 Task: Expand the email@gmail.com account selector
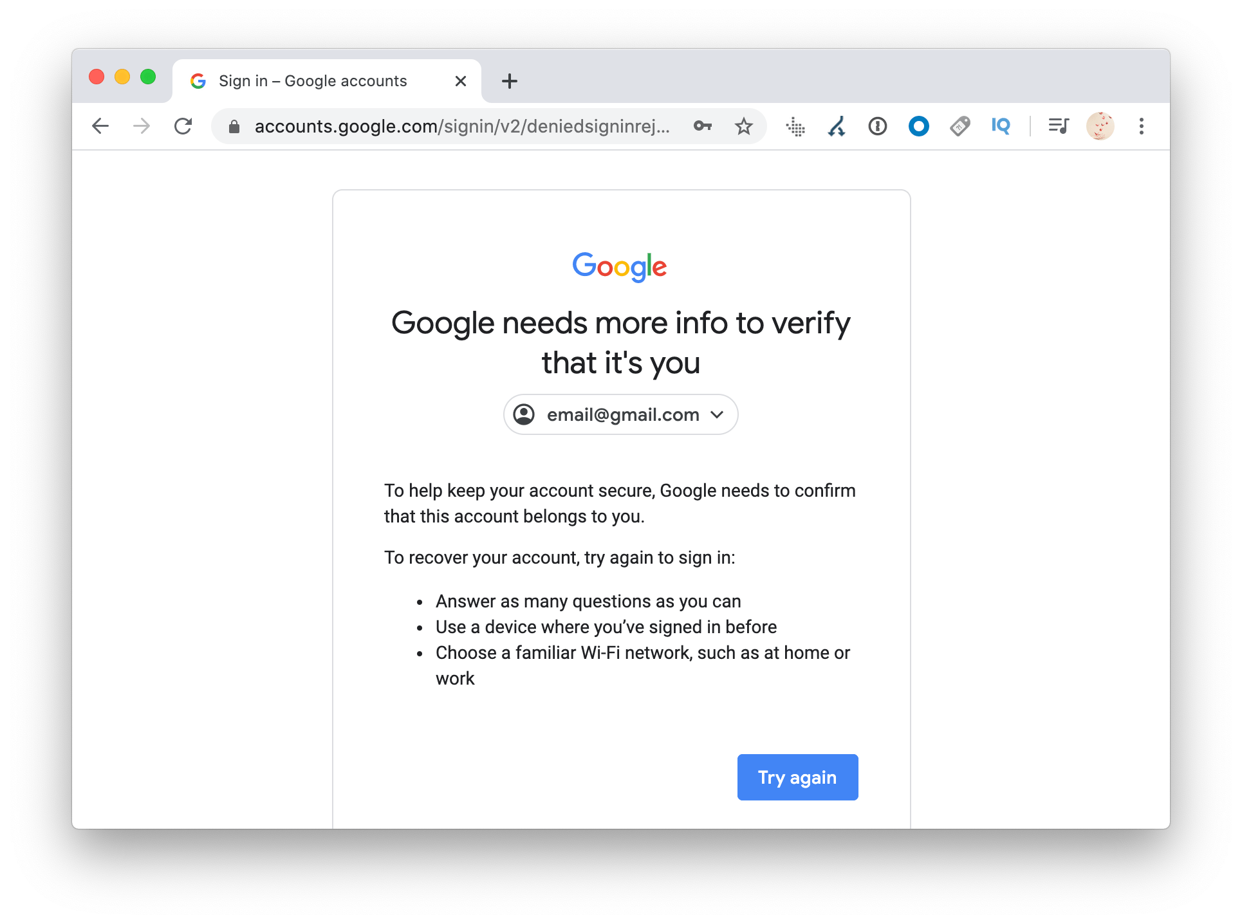[x=621, y=414]
